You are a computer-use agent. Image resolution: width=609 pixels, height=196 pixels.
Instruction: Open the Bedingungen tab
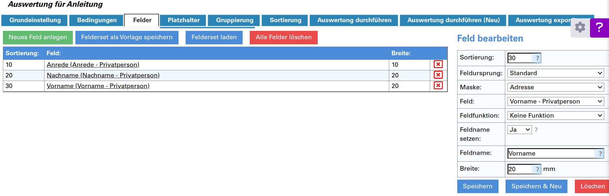point(97,20)
